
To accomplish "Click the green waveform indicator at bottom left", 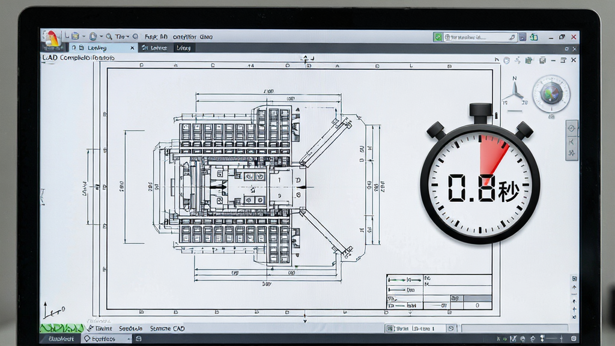I will click(x=62, y=328).
